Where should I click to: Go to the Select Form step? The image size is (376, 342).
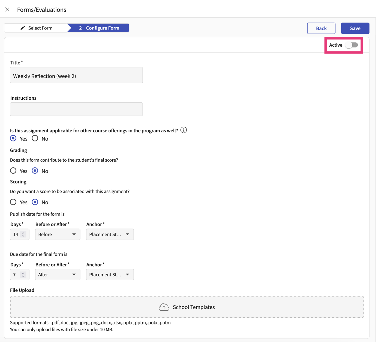pyautogui.click(x=36, y=28)
